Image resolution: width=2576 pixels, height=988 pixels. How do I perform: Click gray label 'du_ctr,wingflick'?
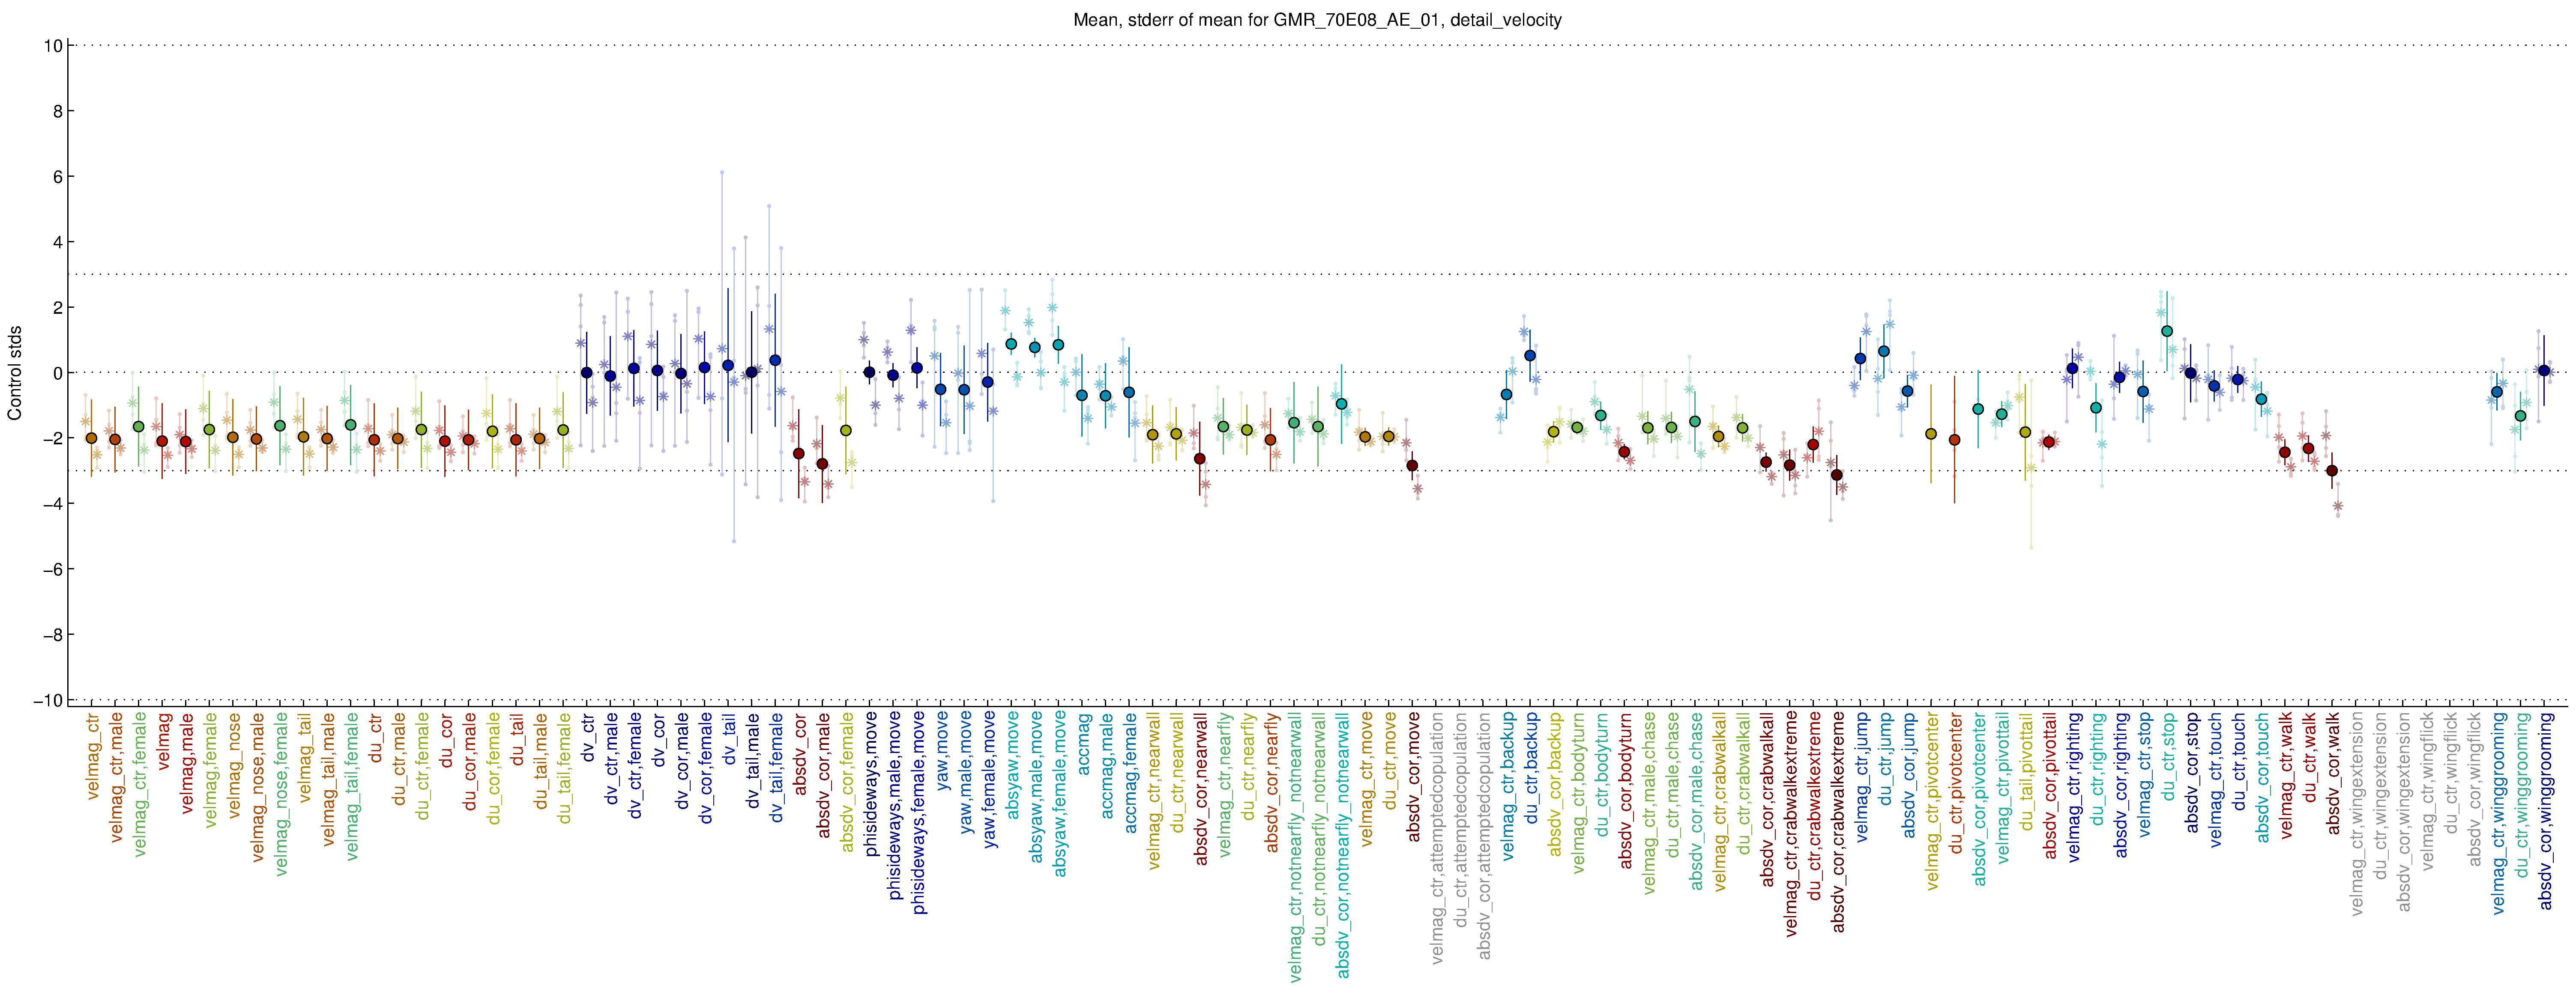[x=2450, y=776]
